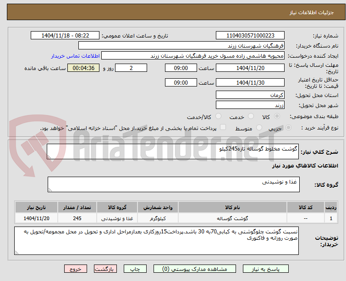Image resolution: width=346 pixels, height=281 pixels.
Task: Click price validity date field 1404/11/30
Action: tap(250, 82)
